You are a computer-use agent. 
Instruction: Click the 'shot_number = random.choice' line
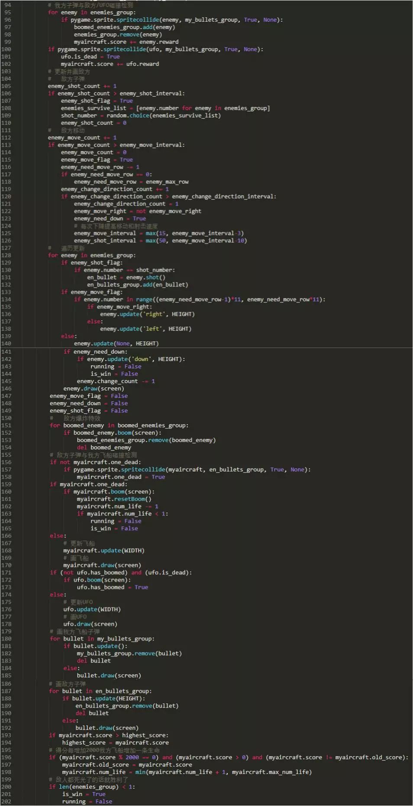141,116
